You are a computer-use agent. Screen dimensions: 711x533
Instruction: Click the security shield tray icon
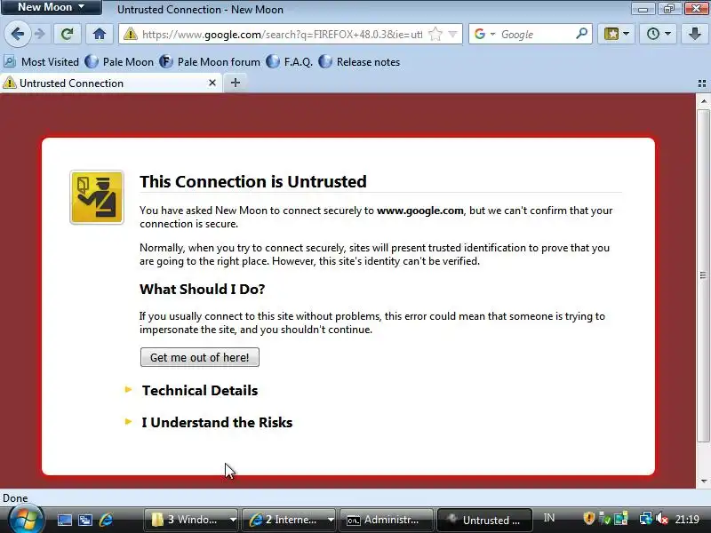[588, 518]
